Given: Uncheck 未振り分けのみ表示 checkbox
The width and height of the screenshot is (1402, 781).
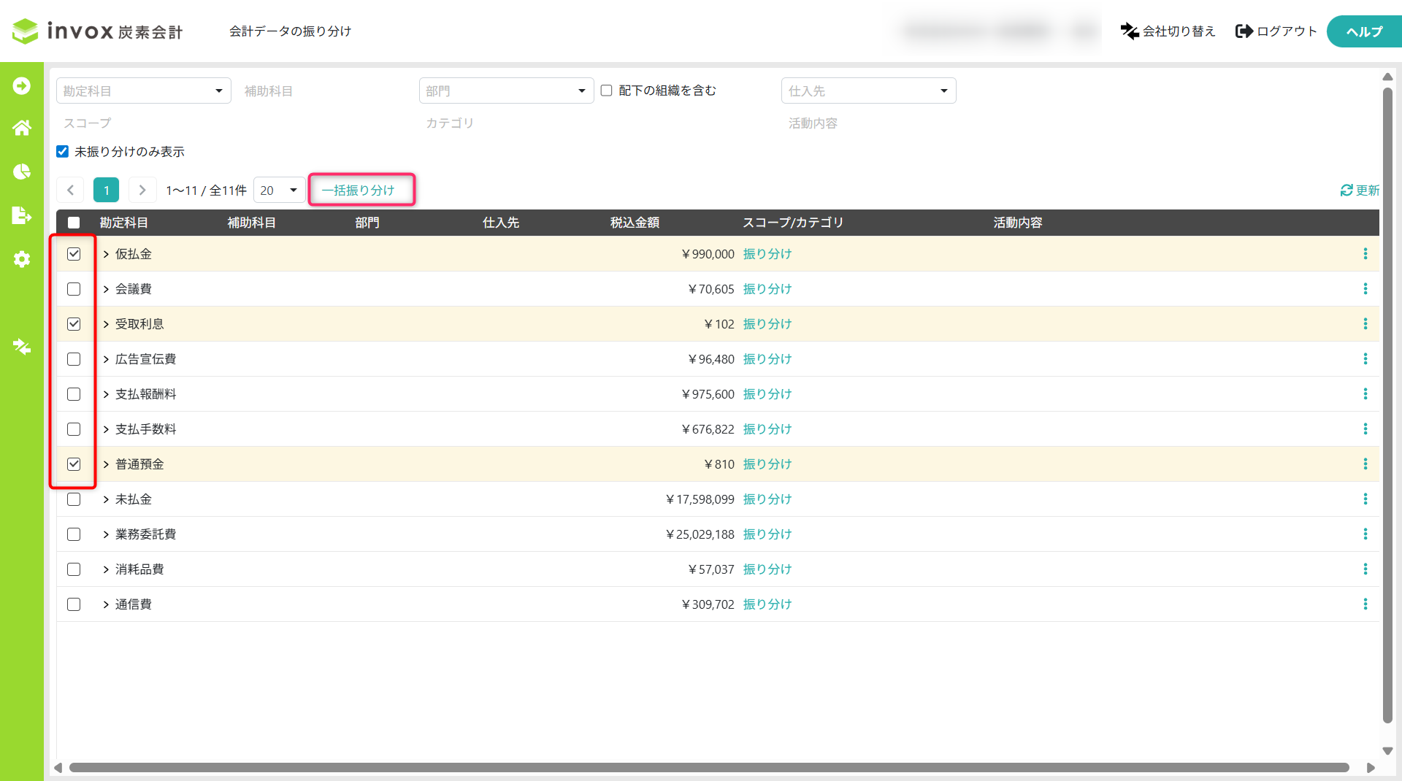Looking at the screenshot, I should coord(63,152).
